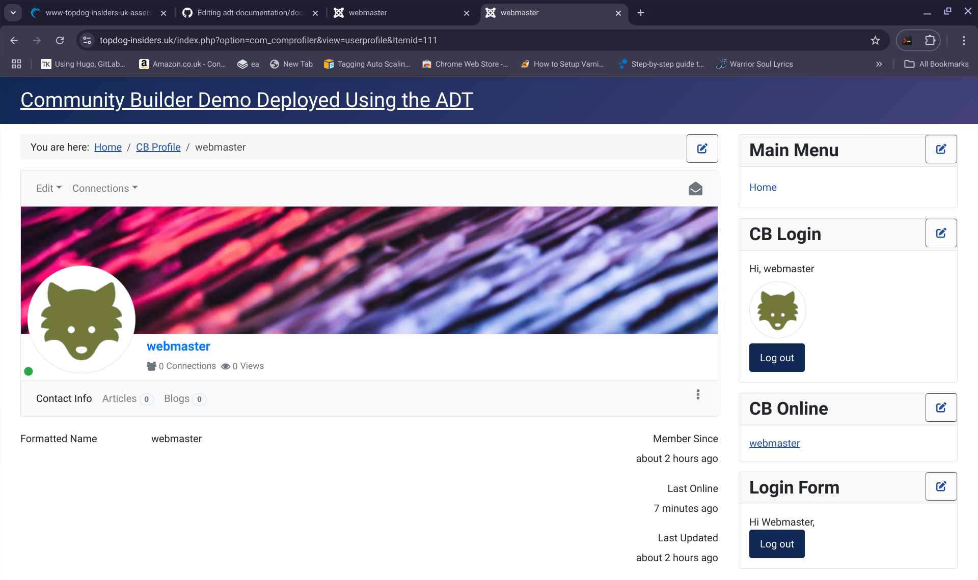This screenshot has width=978, height=580.
Task: Click the Main Menu module edit icon
Action: coord(941,149)
